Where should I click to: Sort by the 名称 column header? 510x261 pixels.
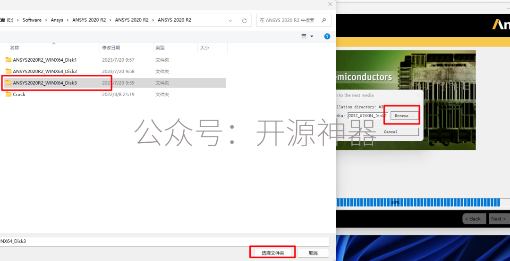(14, 48)
